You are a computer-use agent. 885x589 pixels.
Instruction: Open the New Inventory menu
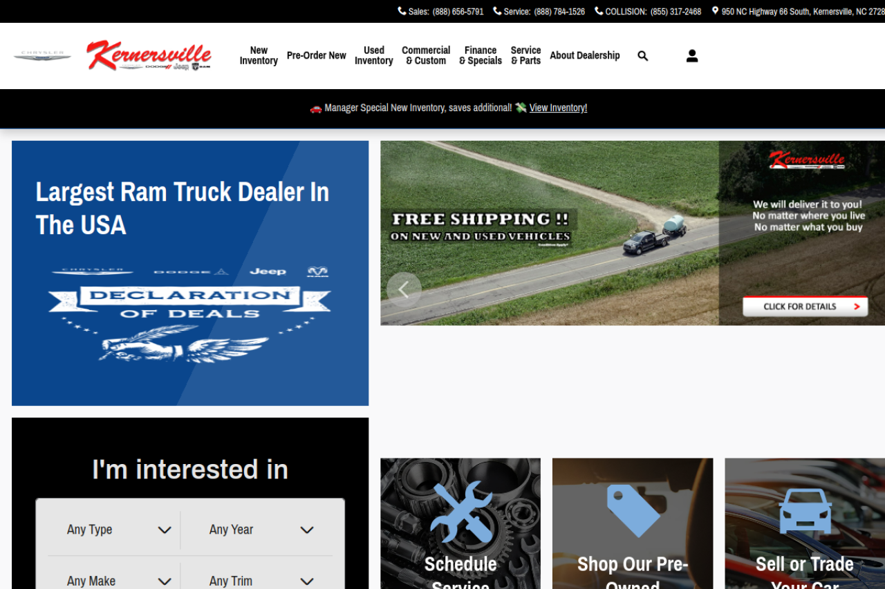[x=259, y=56]
